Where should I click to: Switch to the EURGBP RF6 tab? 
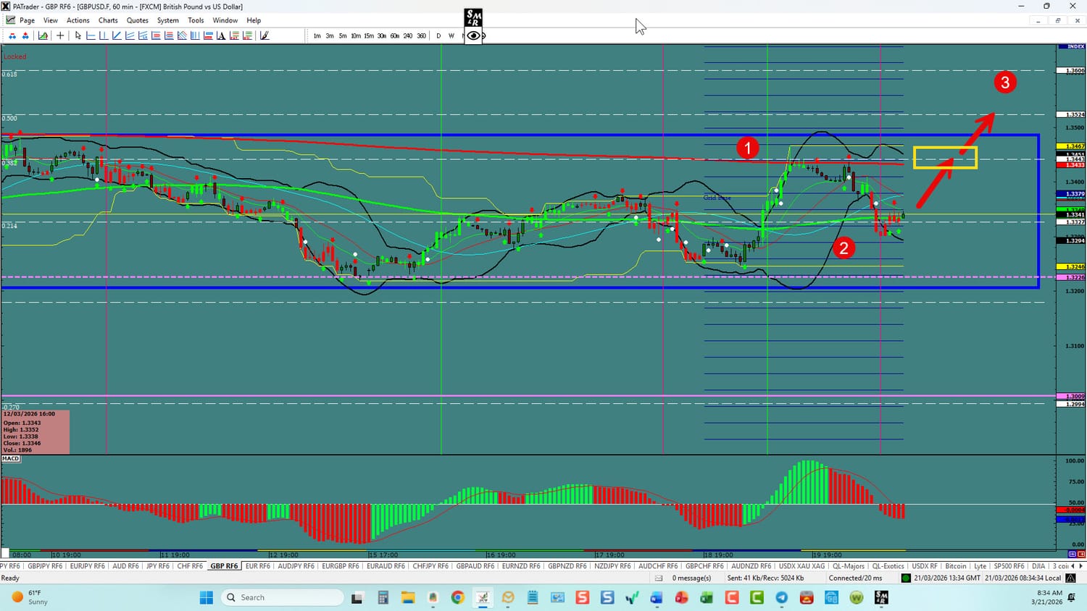(340, 566)
